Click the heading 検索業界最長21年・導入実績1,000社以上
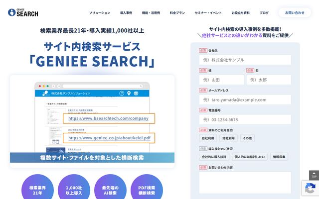Viewport: 319px width, 199px height. [92, 30]
